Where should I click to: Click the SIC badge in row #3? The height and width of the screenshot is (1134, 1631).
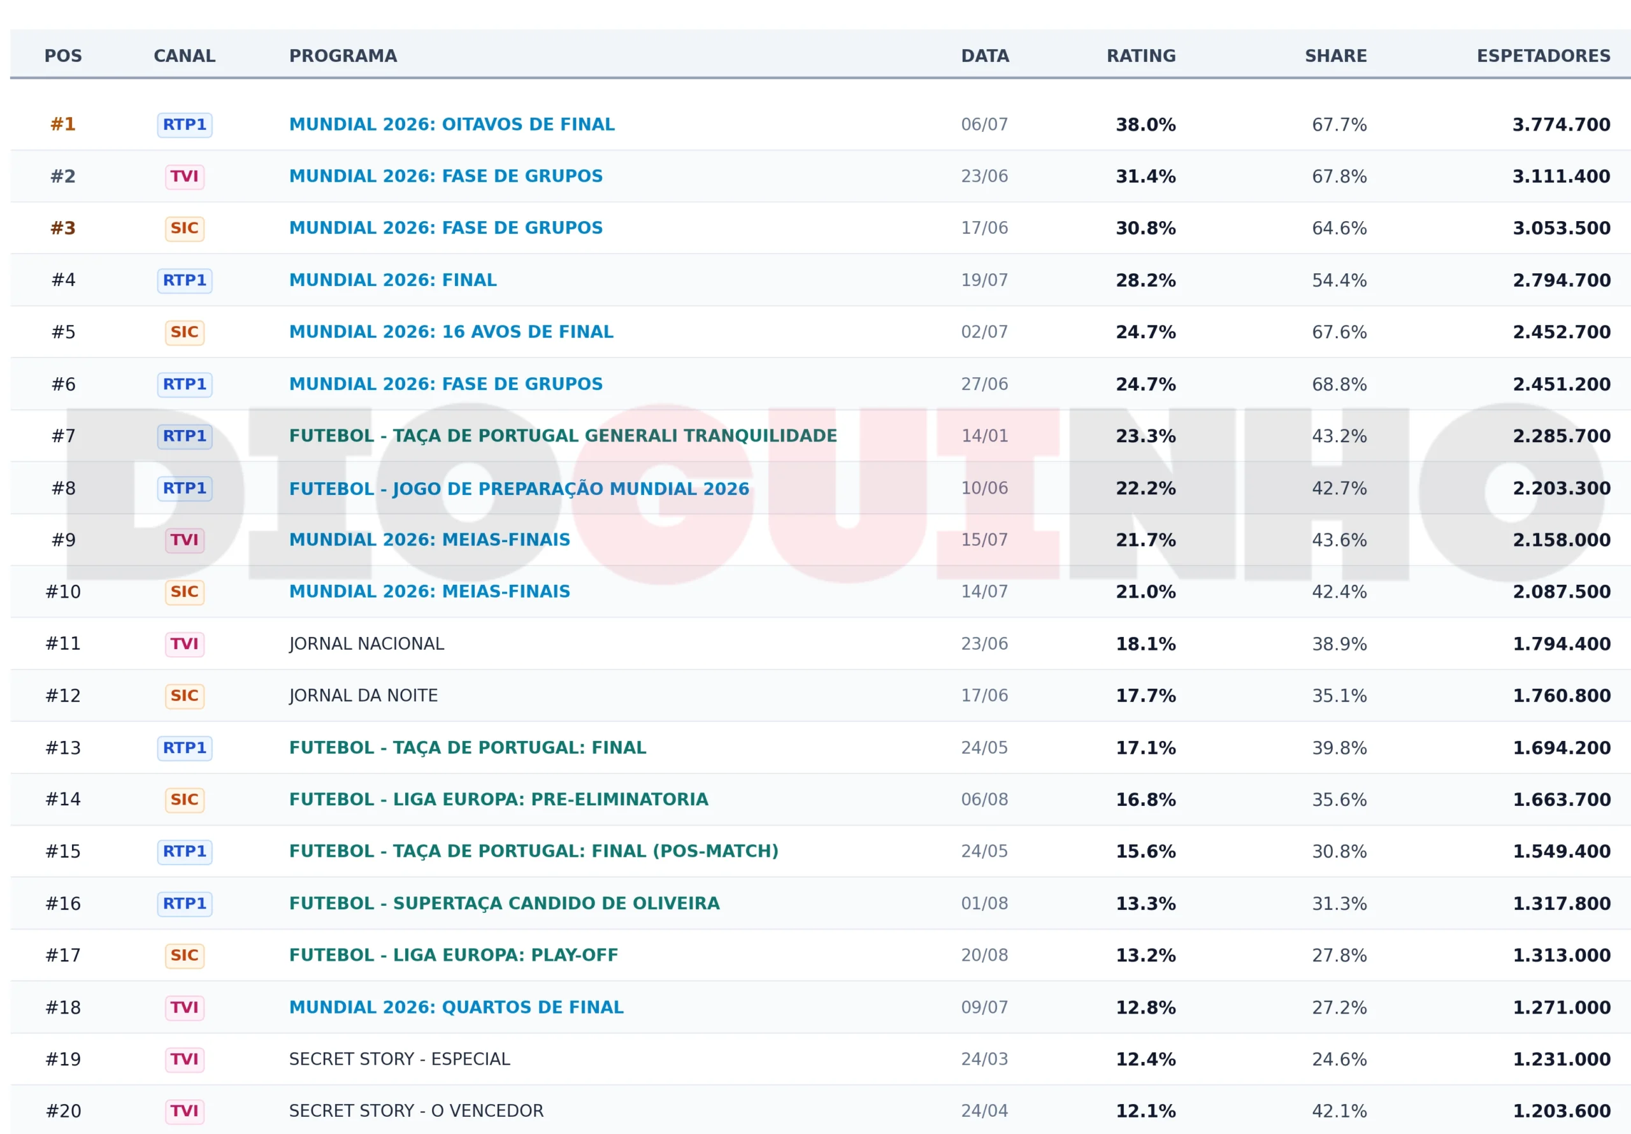click(185, 228)
